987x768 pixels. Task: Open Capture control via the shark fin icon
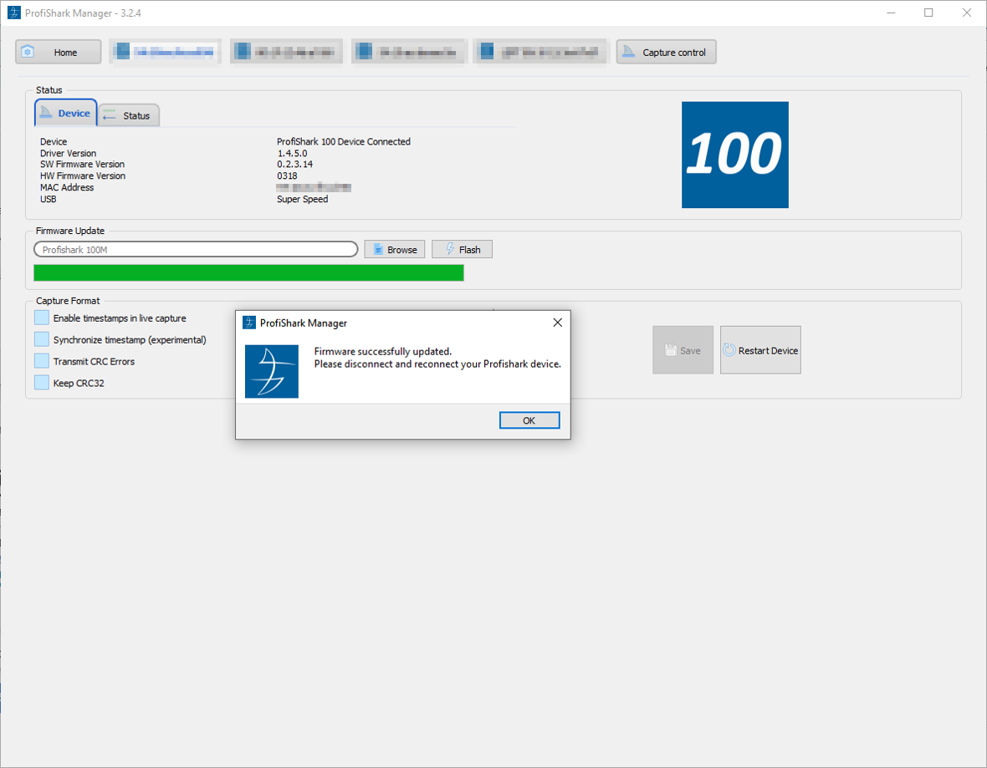click(629, 51)
